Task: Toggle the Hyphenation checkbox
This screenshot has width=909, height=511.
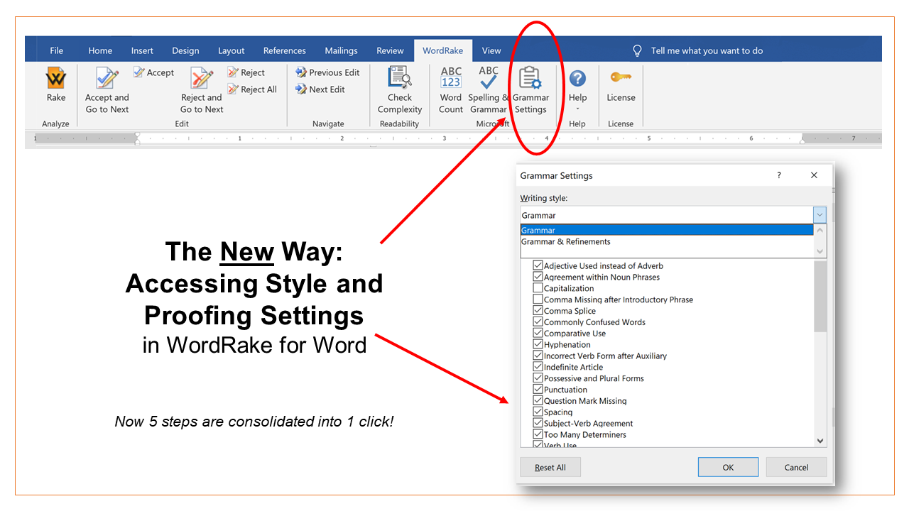Action: 538,344
